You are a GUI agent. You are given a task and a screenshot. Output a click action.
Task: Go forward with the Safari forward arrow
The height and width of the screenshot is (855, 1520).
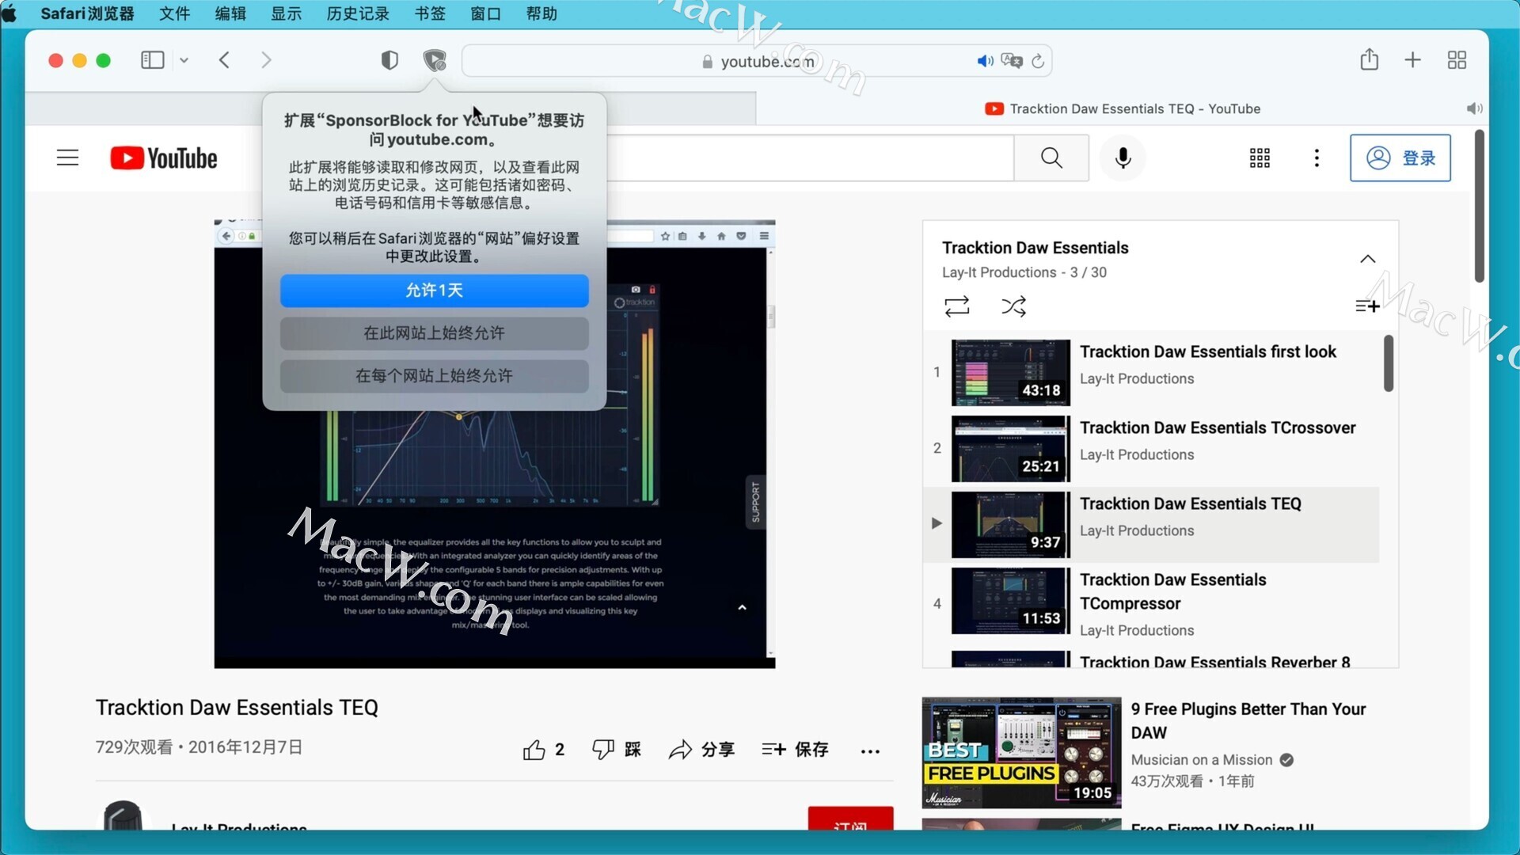[266, 60]
